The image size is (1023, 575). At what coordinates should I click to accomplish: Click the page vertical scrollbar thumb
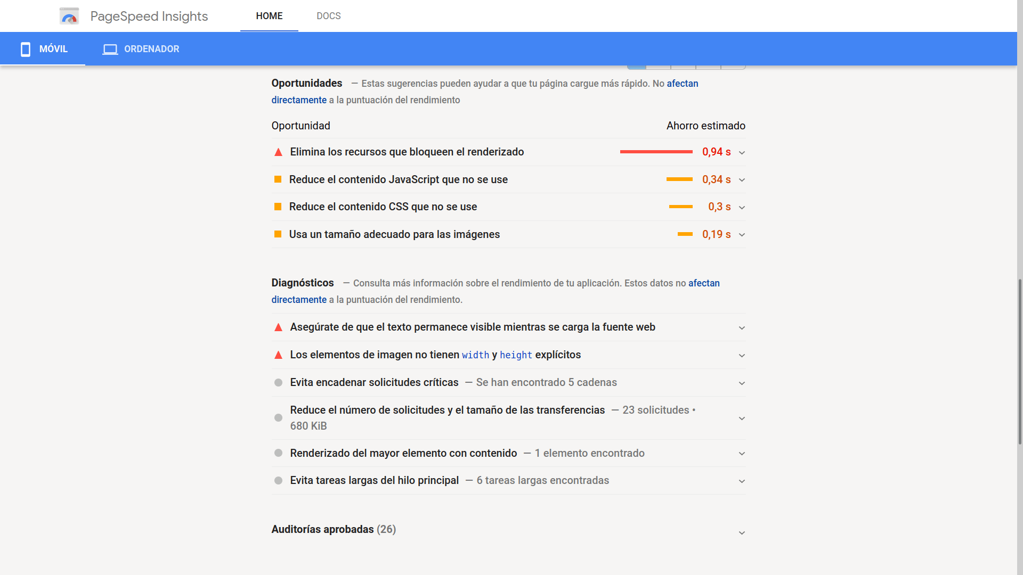[1020, 362]
